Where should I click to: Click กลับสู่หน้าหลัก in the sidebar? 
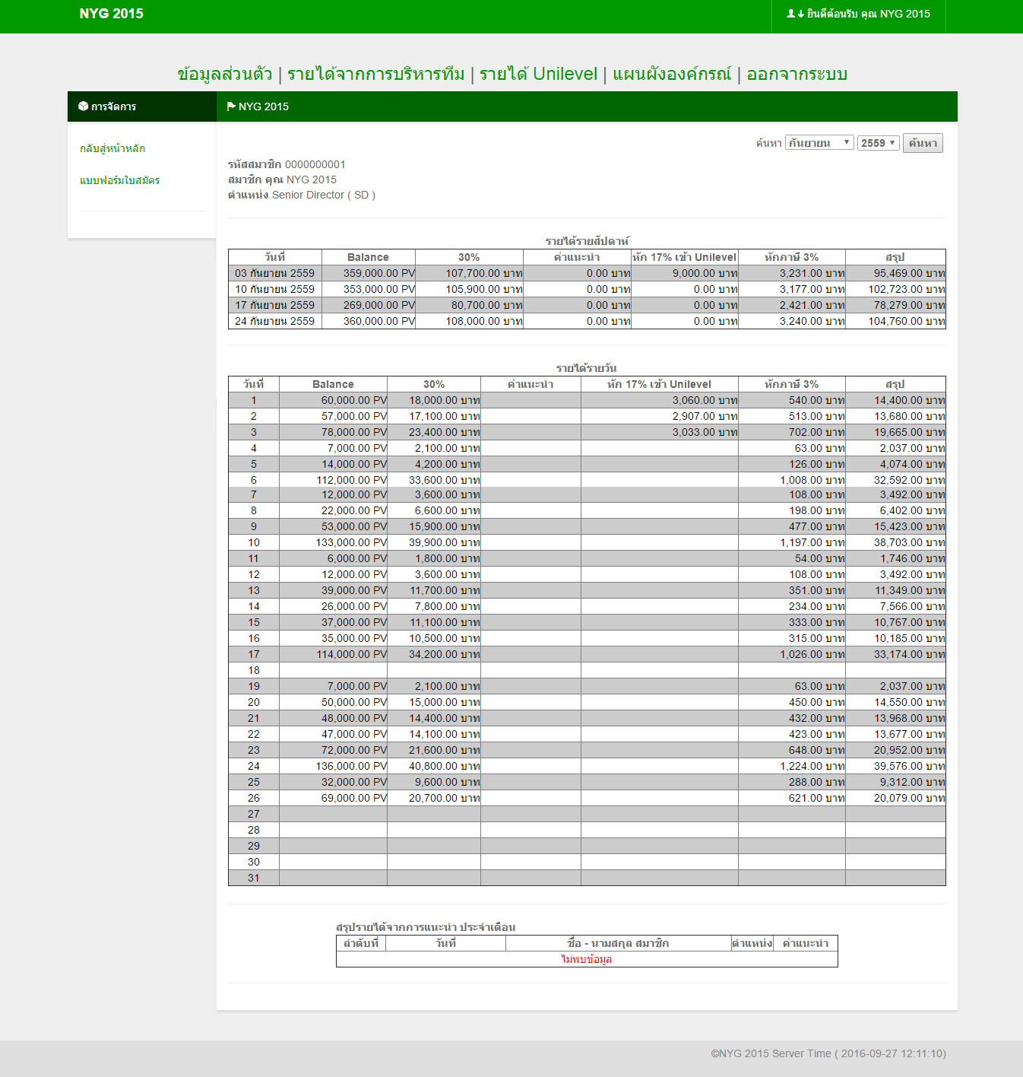(112, 148)
